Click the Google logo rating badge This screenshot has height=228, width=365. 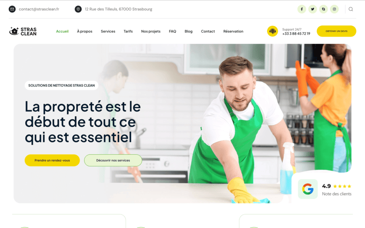308,189
